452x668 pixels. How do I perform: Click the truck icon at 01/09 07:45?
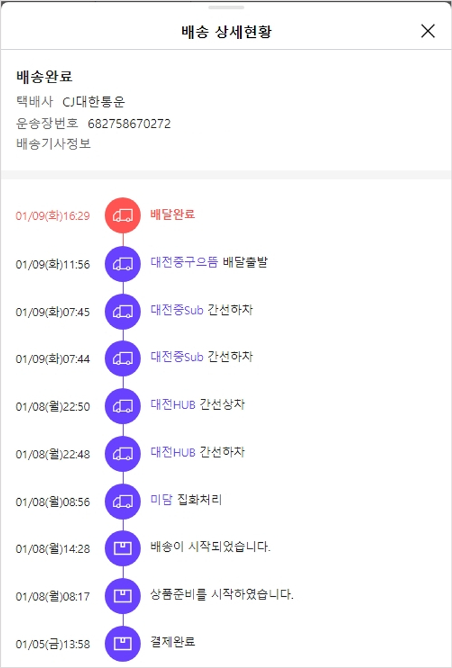[x=123, y=311]
